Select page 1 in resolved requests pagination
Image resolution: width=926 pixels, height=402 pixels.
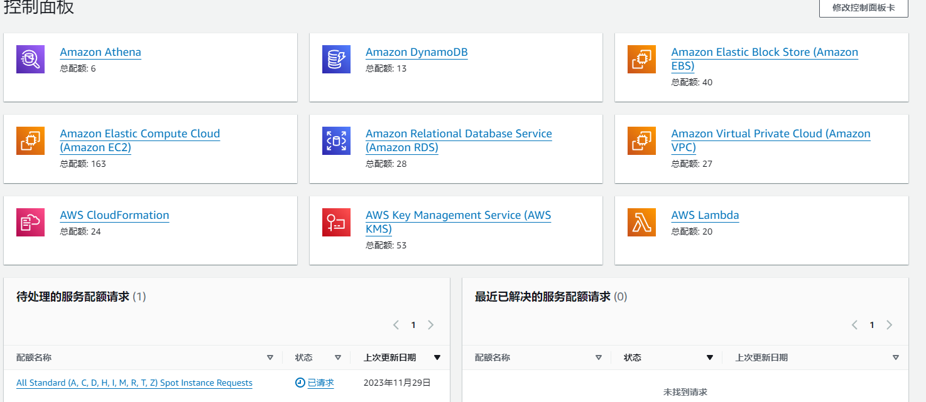point(872,325)
